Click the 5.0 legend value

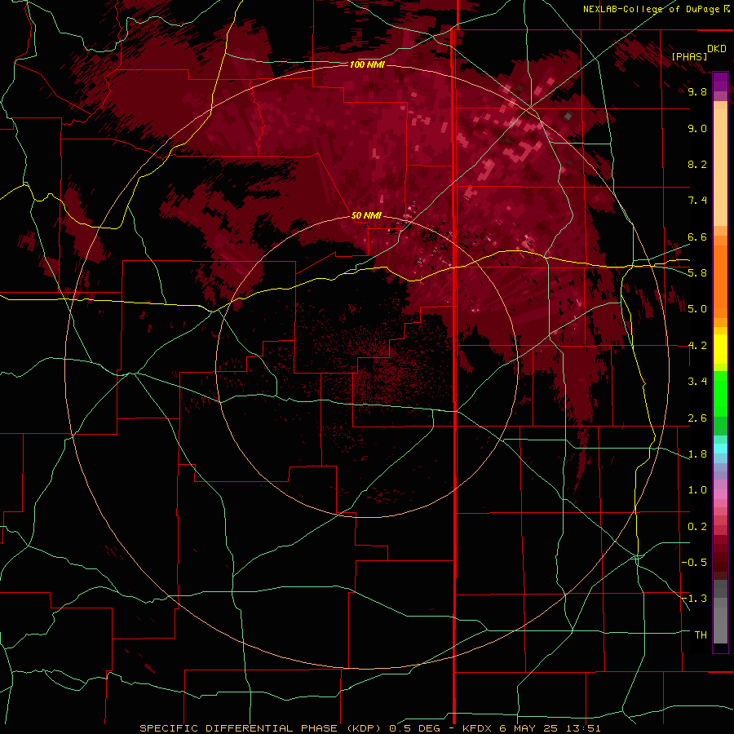(697, 309)
